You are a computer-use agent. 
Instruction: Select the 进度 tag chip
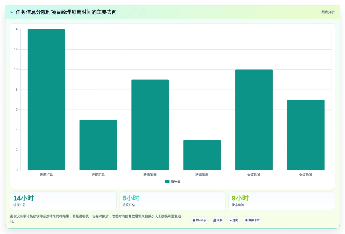[234, 220]
